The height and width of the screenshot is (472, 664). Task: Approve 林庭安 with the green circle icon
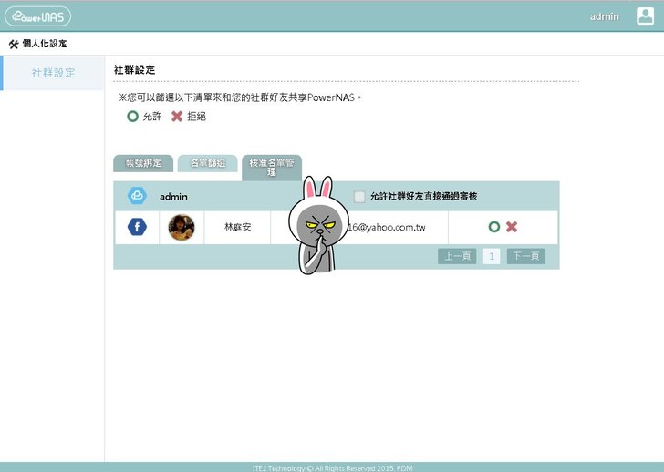point(493,227)
